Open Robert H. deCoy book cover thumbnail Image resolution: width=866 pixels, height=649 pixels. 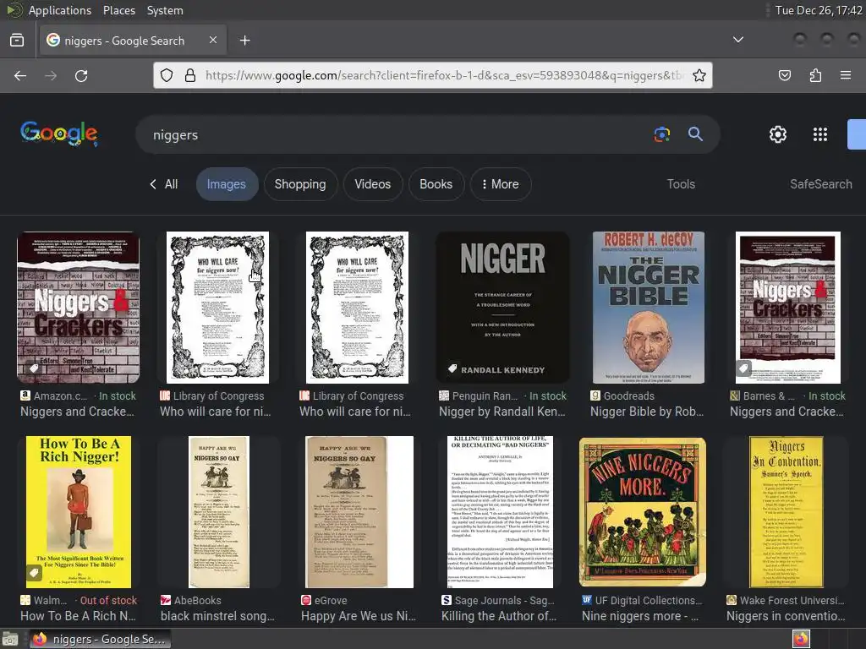point(649,308)
